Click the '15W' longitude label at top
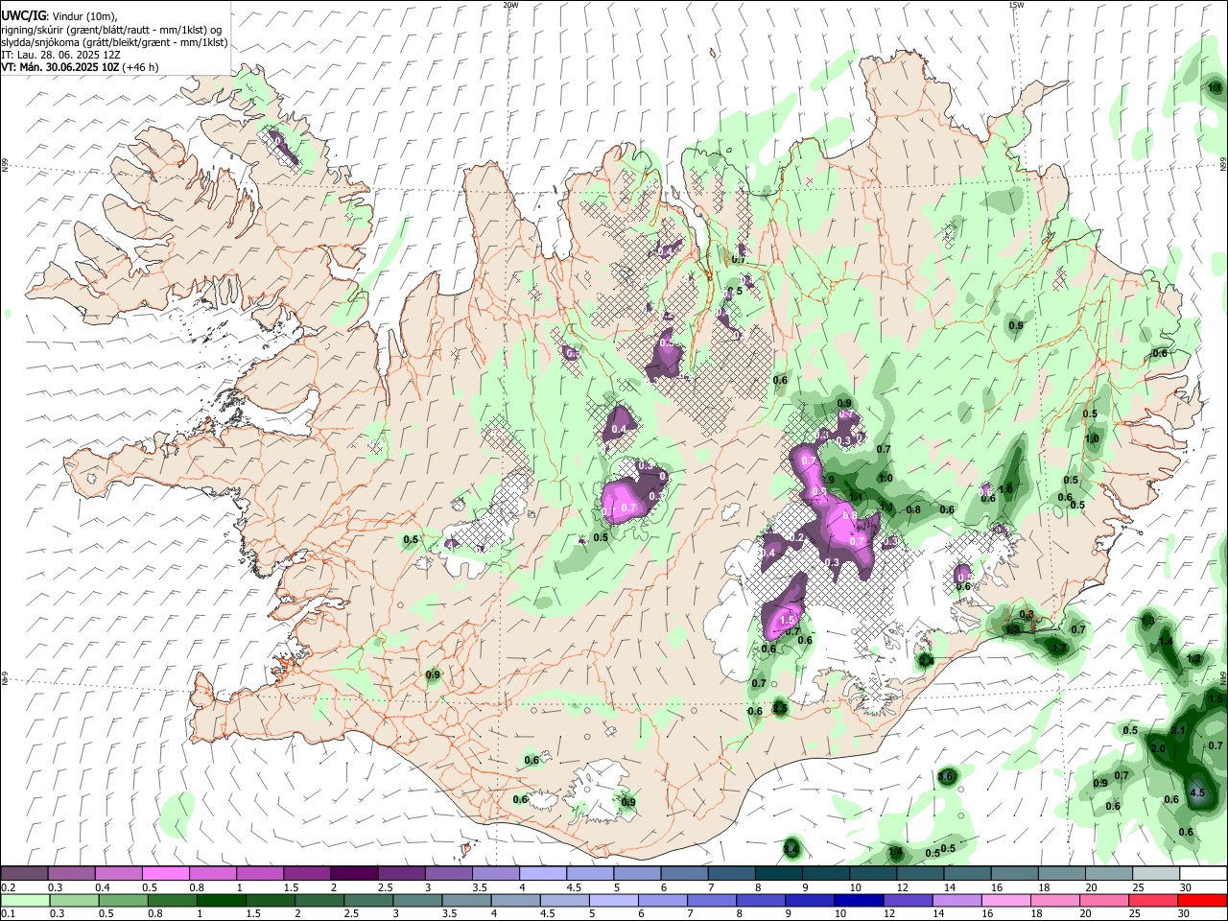 pos(1016,5)
